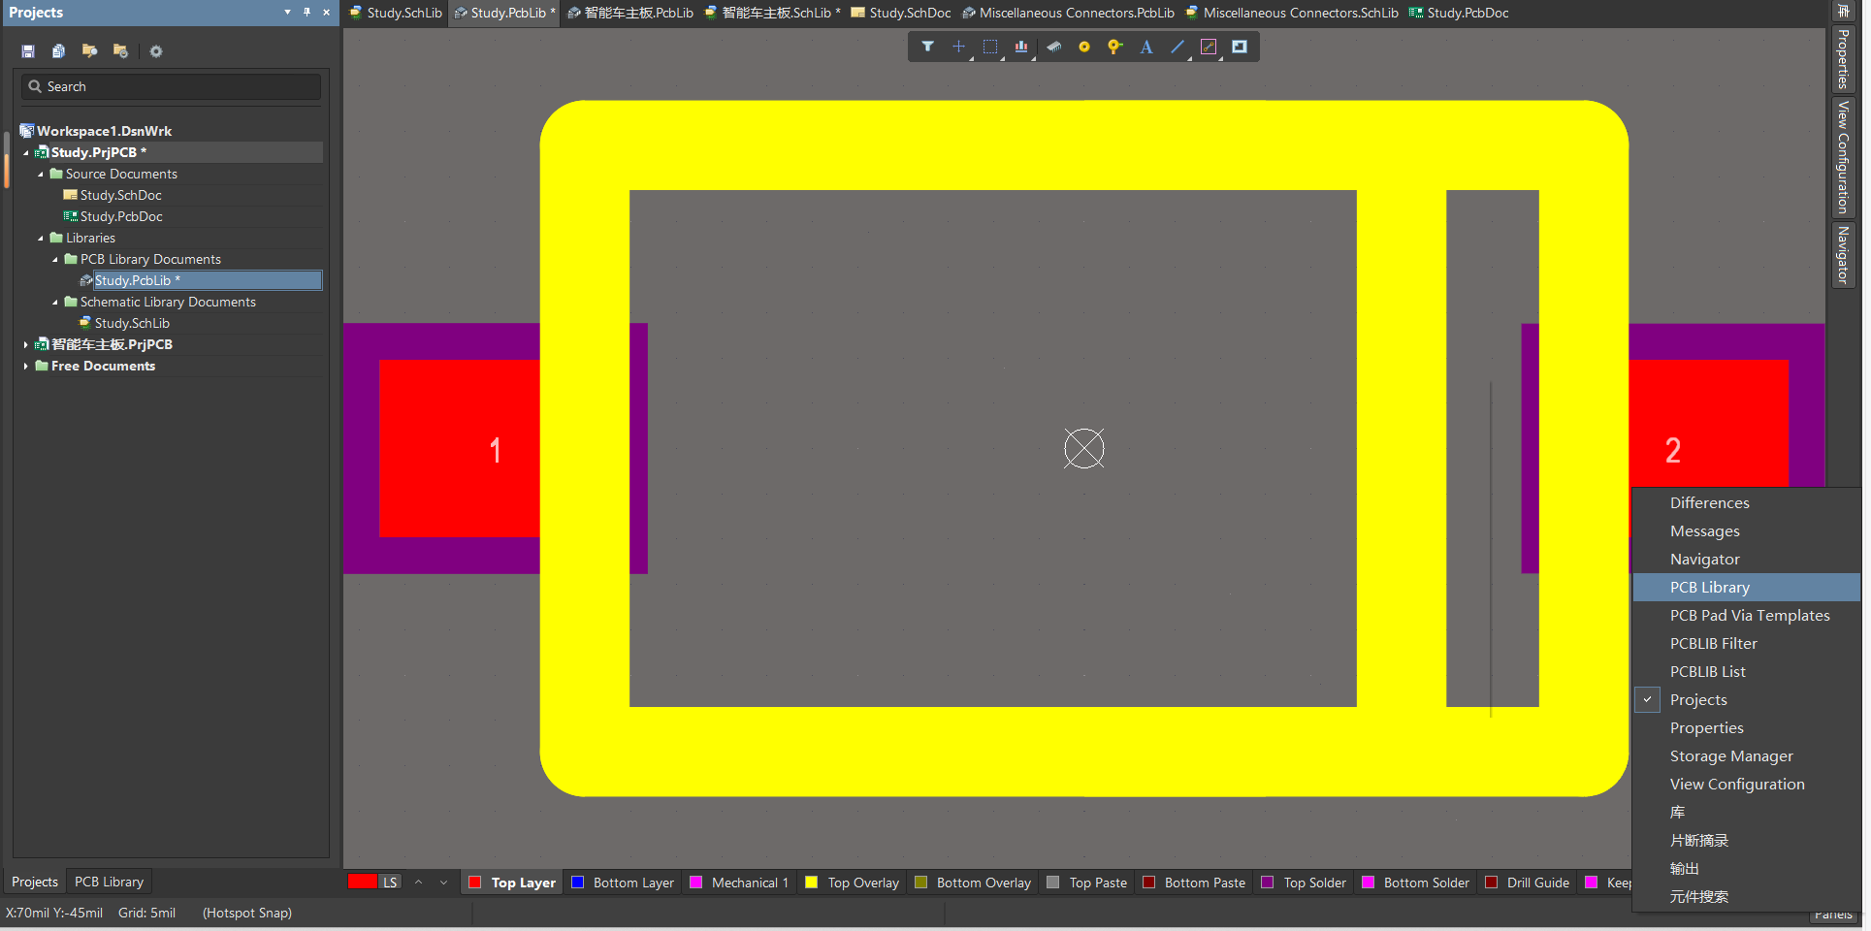Image resolution: width=1871 pixels, height=931 pixels.
Task: Open Projects panel settings gear
Action: [156, 51]
